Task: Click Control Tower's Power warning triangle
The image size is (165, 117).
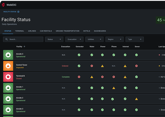Action: pos(102,66)
